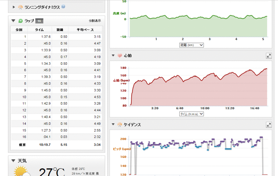The height and width of the screenshot is (176, 278).
Task: Click the green lap icon next to ラップ
Action: click(21, 21)
